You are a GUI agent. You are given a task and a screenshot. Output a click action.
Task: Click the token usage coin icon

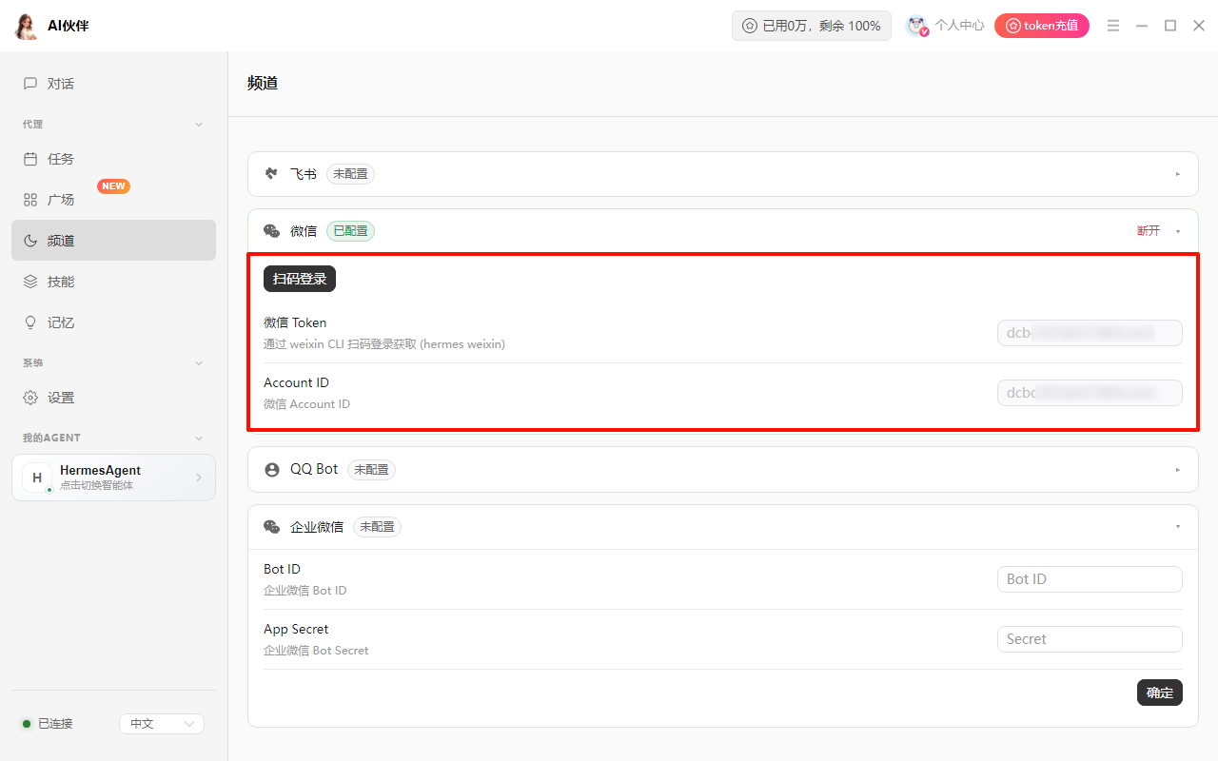point(750,26)
